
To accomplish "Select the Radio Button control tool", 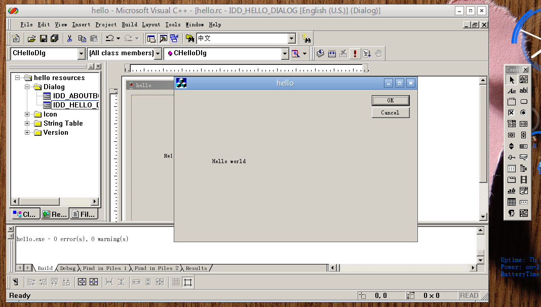I will coord(523,113).
